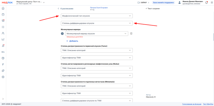Viewport: 214px width, 106px height.
Task: Open the warehouse box icon in sidebar
Action: coord(3,58)
